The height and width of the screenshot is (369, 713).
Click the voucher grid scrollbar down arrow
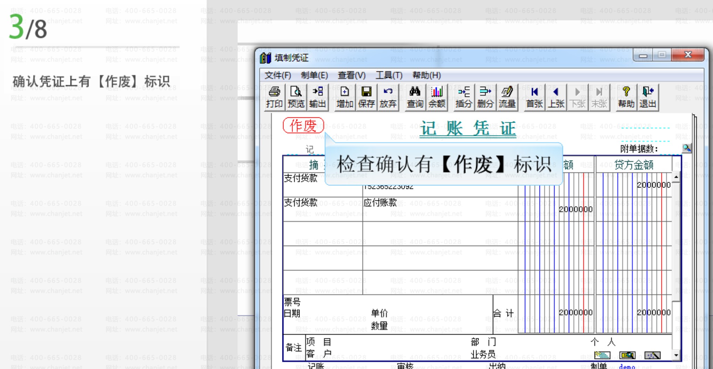click(x=676, y=355)
